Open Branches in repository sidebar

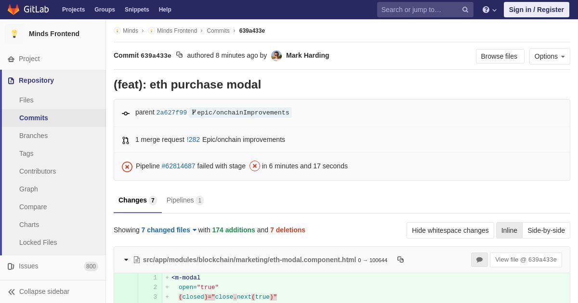click(33, 136)
